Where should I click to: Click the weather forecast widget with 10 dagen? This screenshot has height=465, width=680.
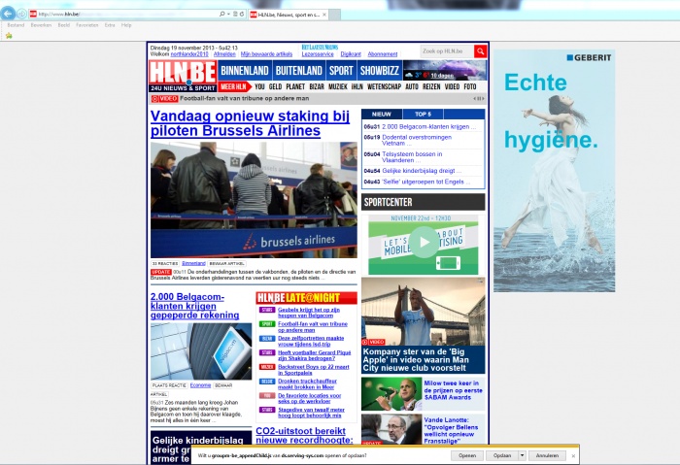(x=445, y=71)
